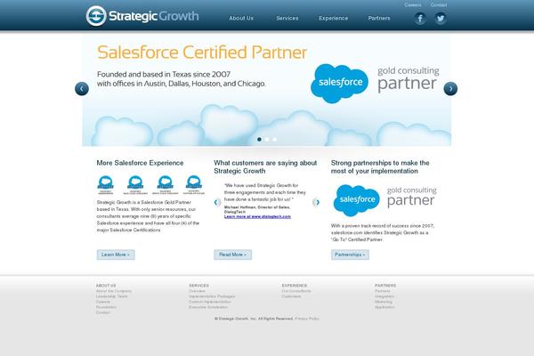
Task: Open the Services menu
Action: coord(287,18)
